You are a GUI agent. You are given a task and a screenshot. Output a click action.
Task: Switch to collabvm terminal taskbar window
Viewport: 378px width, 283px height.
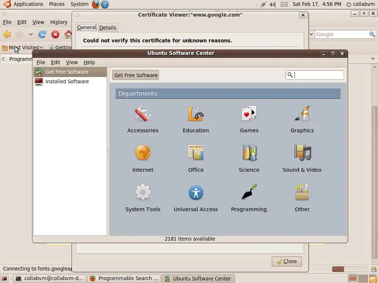click(49, 279)
